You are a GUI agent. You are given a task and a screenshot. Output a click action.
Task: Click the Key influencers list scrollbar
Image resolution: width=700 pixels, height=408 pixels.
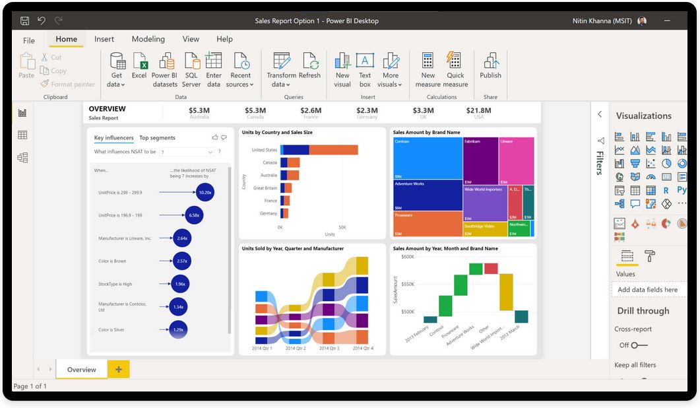click(x=230, y=250)
